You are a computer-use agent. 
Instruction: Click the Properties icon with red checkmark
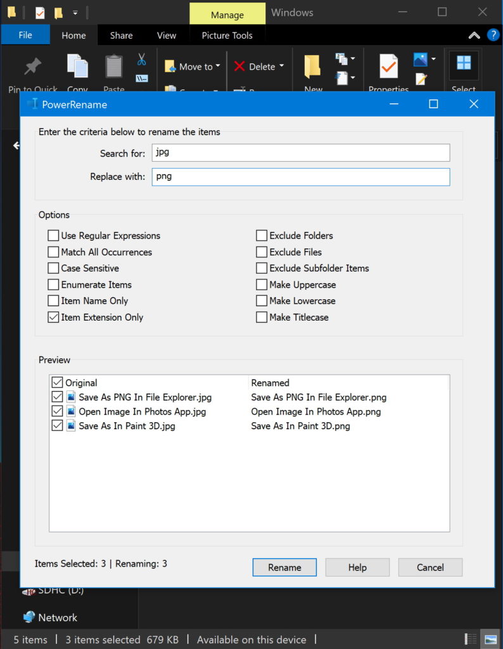point(388,66)
